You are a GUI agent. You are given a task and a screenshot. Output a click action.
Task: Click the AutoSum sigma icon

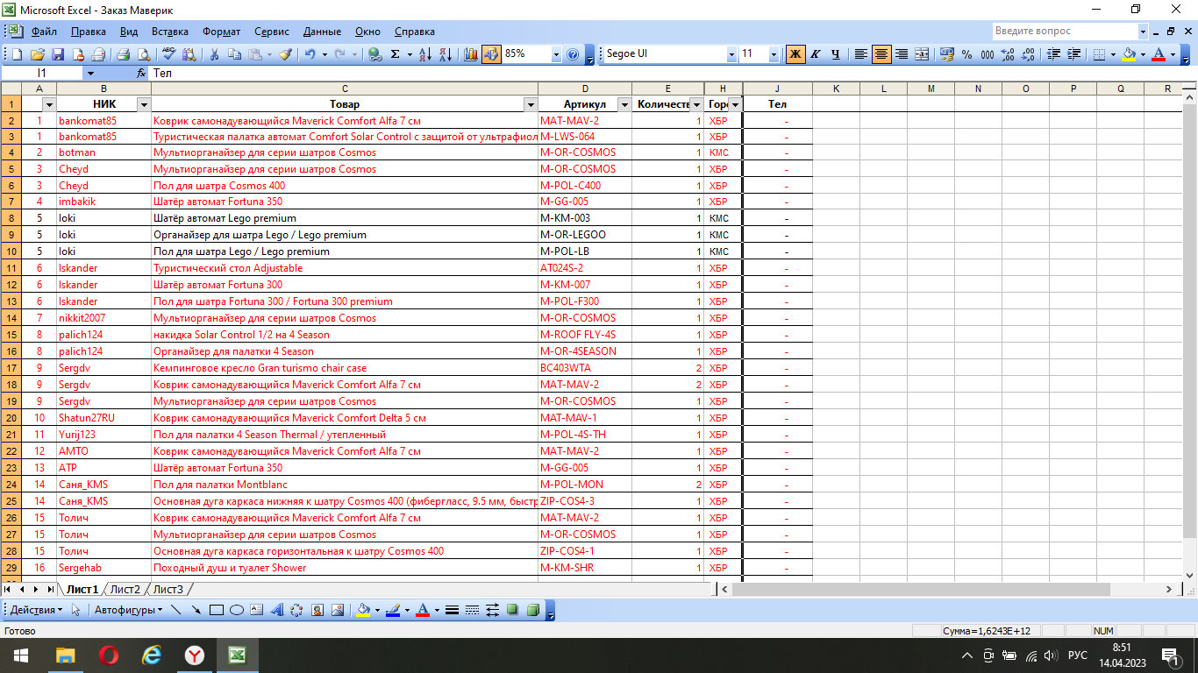[x=396, y=54]
